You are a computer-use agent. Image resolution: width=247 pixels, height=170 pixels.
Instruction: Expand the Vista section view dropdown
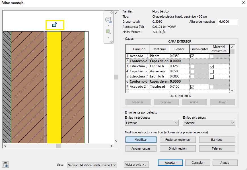coord(92,165)
